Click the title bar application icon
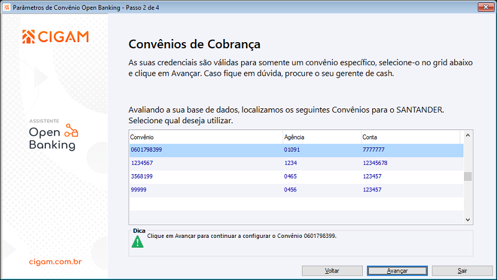Screen dimensions: 497x280 (7, 7)
